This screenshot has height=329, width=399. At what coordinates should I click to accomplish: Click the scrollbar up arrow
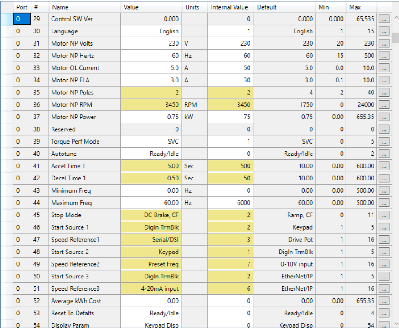(x=395, y=17)
